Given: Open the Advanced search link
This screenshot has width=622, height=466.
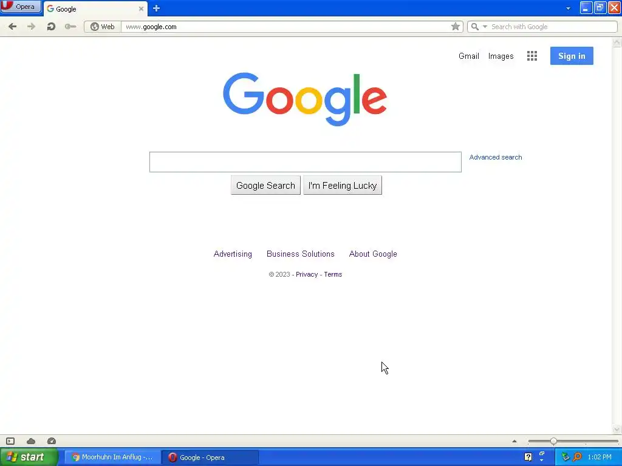Looking at the screenshot, I should [496, 157].
